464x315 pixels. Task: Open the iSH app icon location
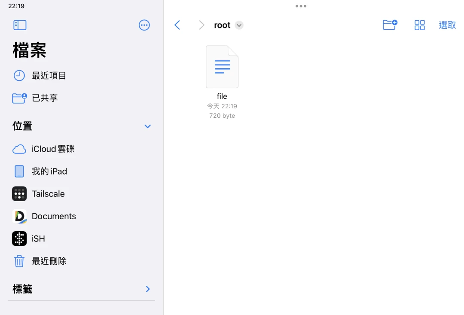pos(19,239)
